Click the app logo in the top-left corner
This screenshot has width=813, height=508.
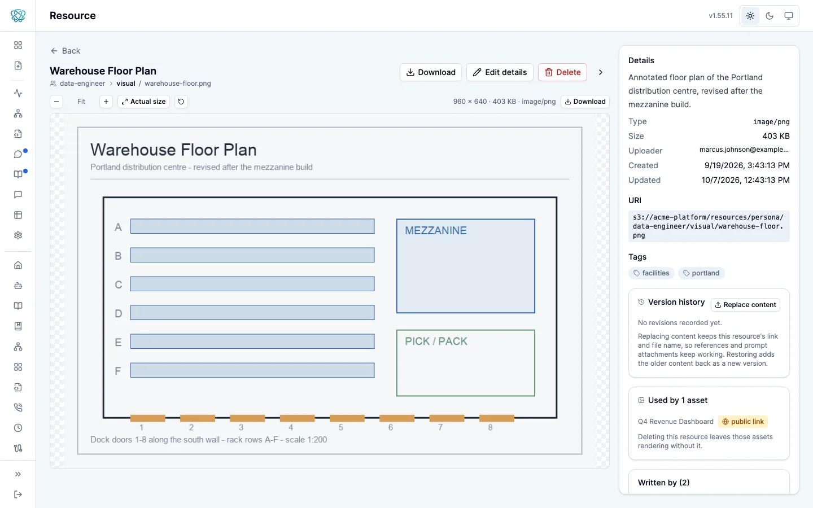tap(18, 16)
